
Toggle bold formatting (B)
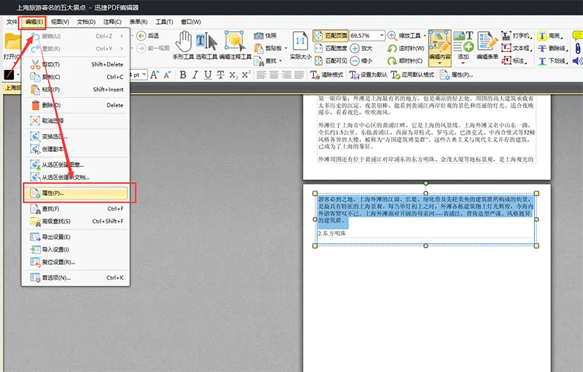click(x=183, y=75)
